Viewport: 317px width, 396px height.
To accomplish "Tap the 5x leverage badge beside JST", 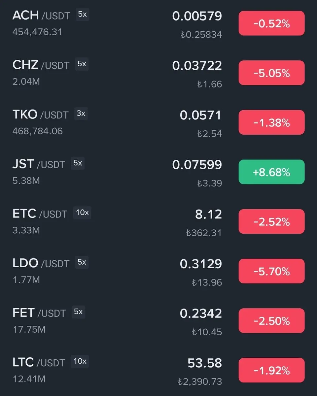I will [x=78, y=163].
